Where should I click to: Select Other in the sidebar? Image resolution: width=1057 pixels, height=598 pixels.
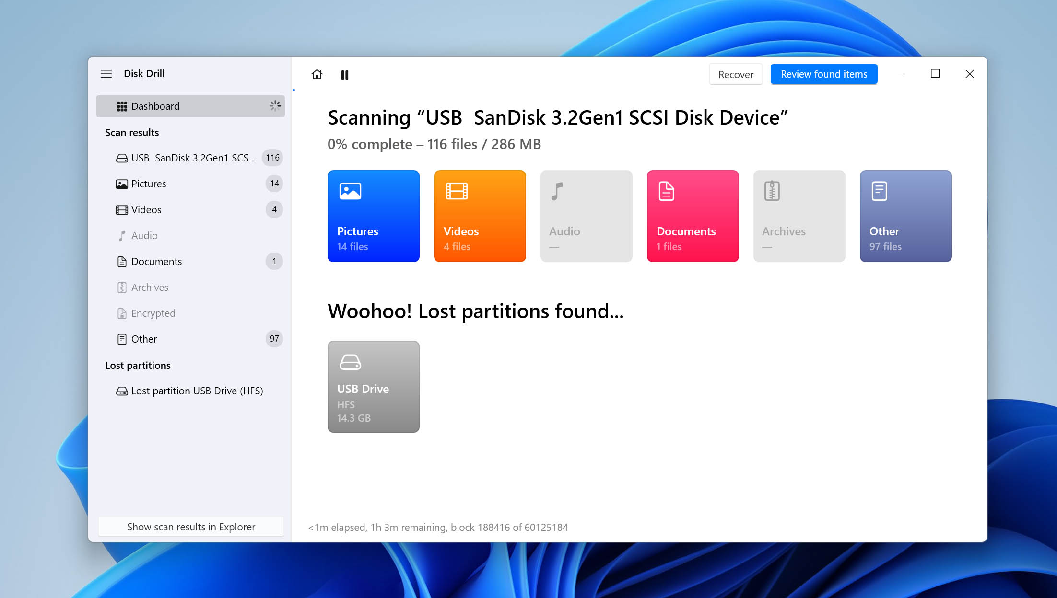click(190, 339)
